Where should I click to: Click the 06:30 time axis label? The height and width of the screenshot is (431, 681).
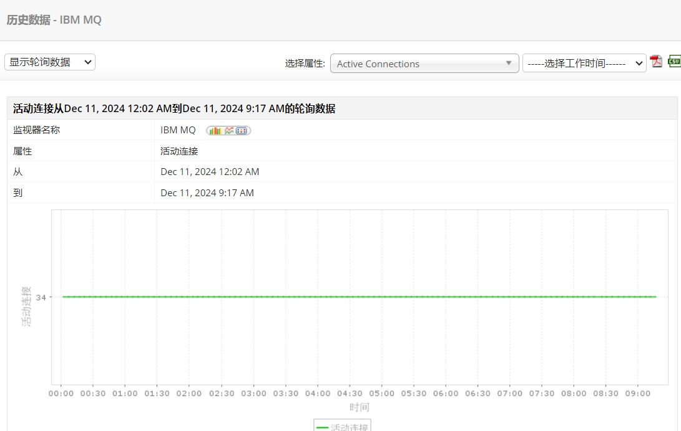point(478,393)
